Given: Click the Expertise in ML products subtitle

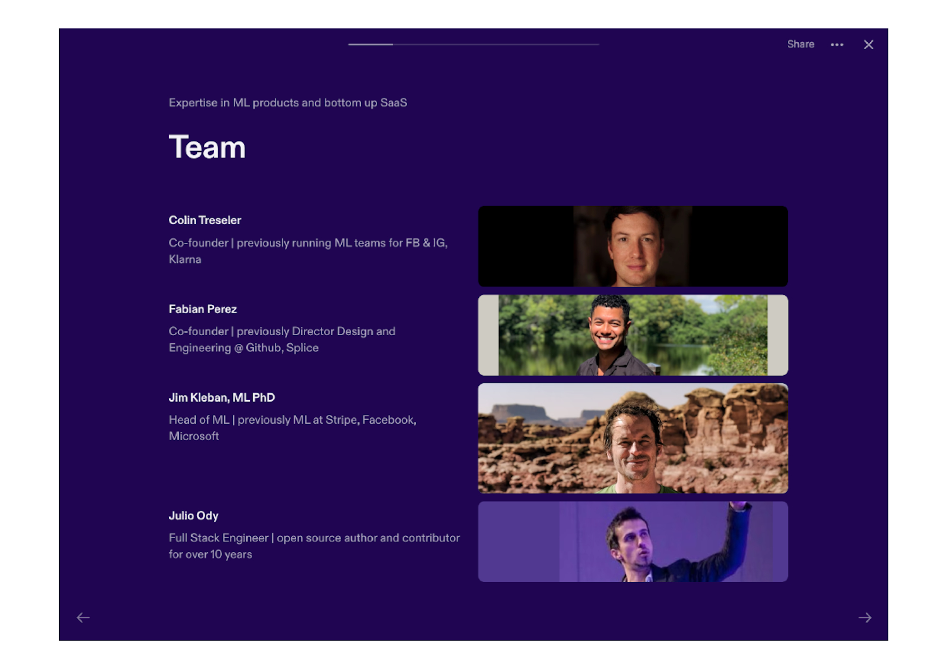Looking at the screenshot, I should click(x=287, y=102).
